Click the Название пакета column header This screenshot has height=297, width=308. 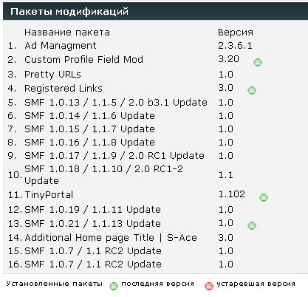coord(67,33)
